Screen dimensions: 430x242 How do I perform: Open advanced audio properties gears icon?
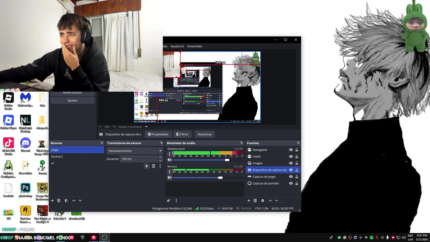click(169, 201)
